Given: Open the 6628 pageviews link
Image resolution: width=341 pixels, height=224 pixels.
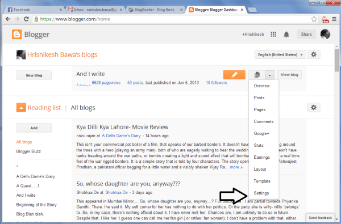Looking at the screenshot, I should (x=106, y=83).
